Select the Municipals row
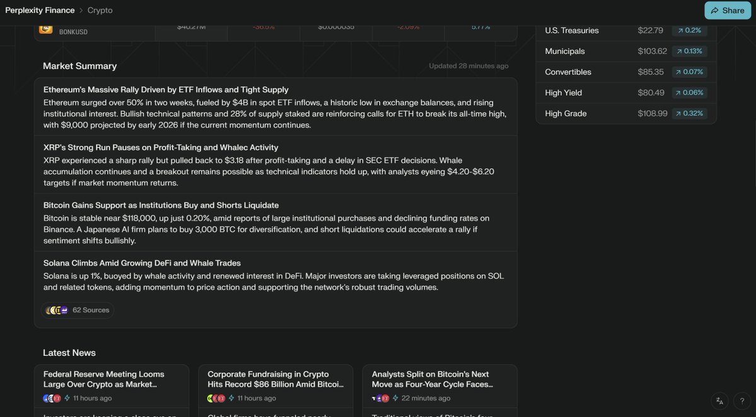Screen dimensions: 756x417 (626, 51)
